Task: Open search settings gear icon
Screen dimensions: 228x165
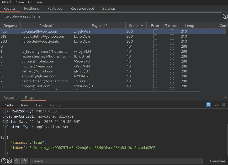Action: coord(9,161)
